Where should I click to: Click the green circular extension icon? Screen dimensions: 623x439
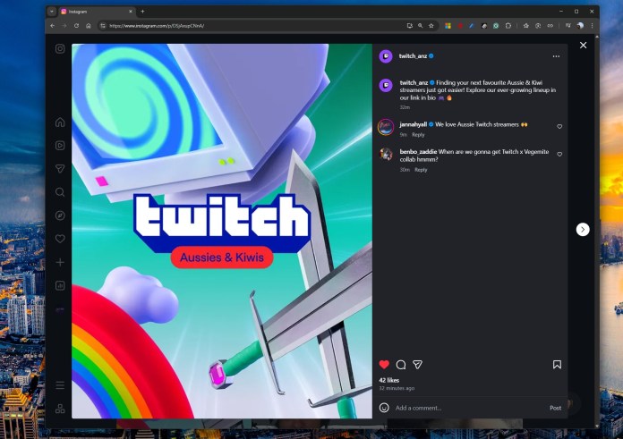pyautogui.click(x=496, y=26)
